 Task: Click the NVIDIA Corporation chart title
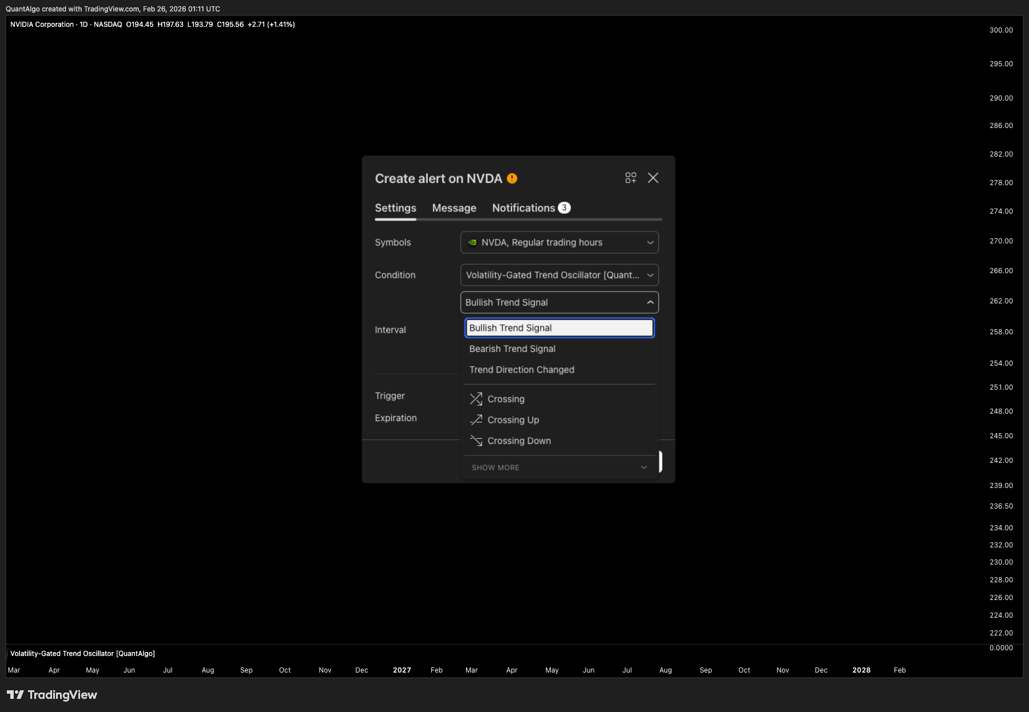tap(42, 25)
